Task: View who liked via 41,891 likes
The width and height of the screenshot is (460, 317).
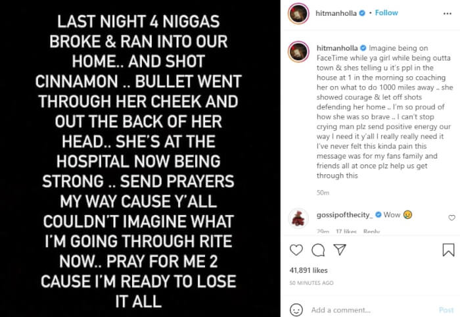Action: coord(308,270)
